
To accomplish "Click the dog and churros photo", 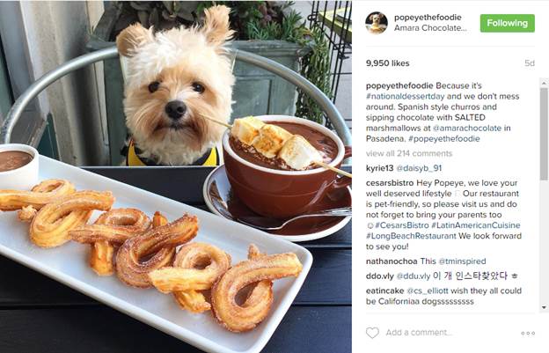I will pos(176,176).
